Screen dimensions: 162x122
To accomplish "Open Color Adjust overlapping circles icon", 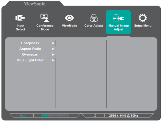I will 94,18.
